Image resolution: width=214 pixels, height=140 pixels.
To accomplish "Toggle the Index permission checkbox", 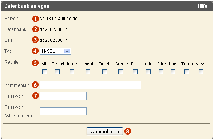I will click(148, 72).
